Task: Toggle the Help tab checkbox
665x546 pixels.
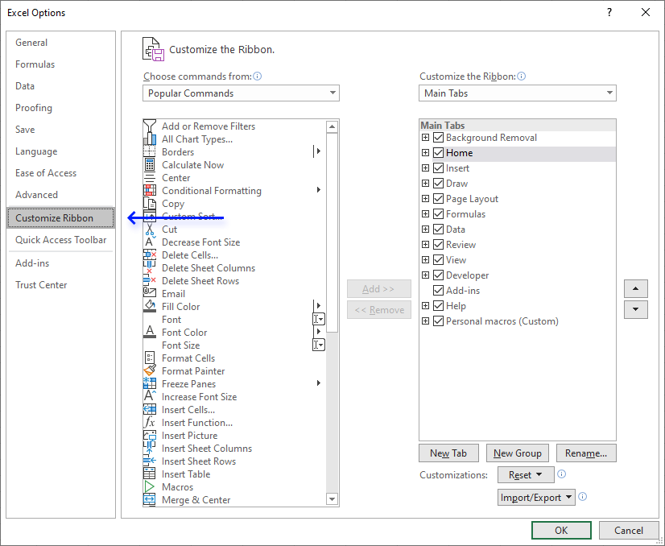Action: click(439, 305)
